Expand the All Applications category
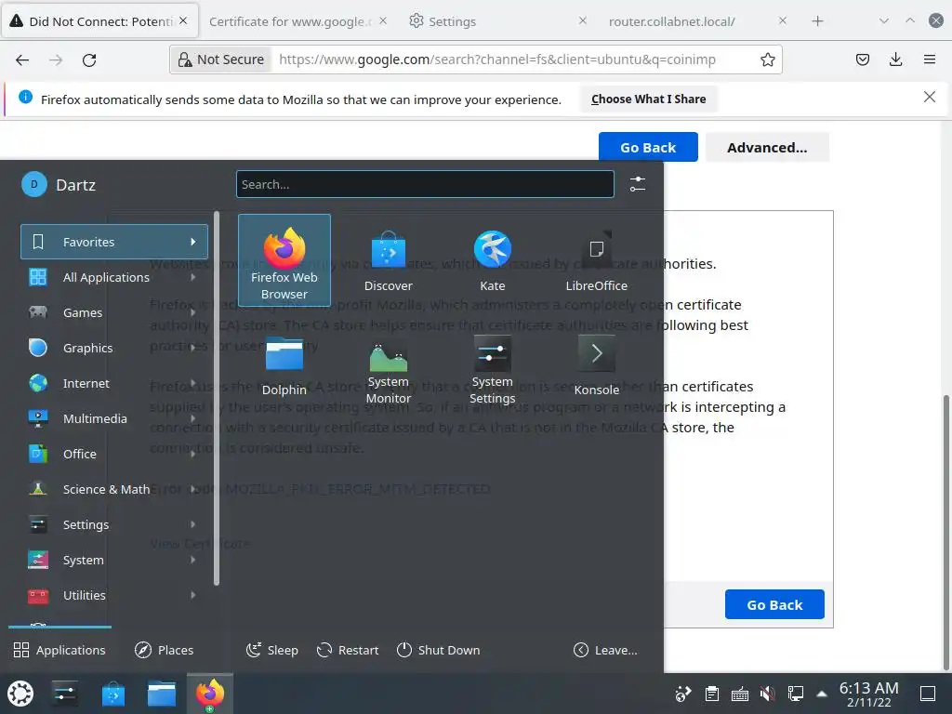 pos(114,277)
